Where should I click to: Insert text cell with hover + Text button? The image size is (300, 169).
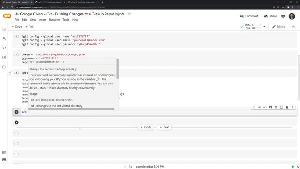(165, 127)
